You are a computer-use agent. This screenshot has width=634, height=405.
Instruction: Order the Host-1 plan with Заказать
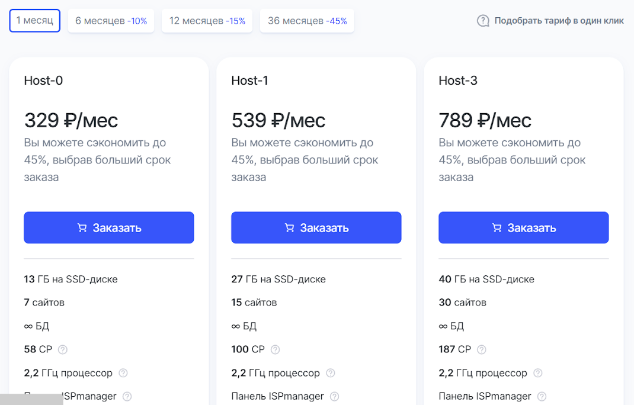click(316, 227)
